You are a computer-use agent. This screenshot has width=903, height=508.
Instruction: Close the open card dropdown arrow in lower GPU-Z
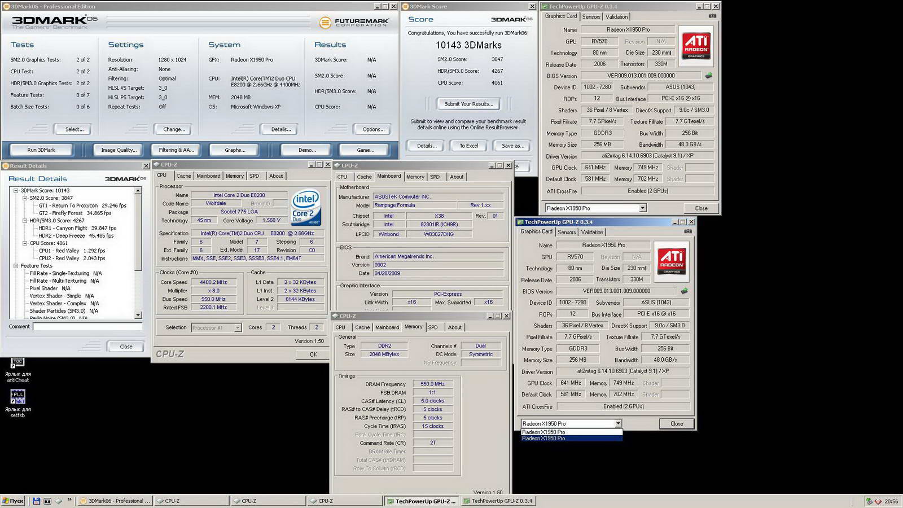pyautogui.click(x=618, y=423)
